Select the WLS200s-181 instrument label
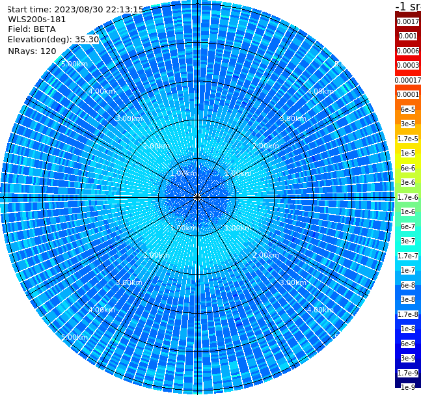The height and width of the screenshot is (395, 421). tap(37, 20)
